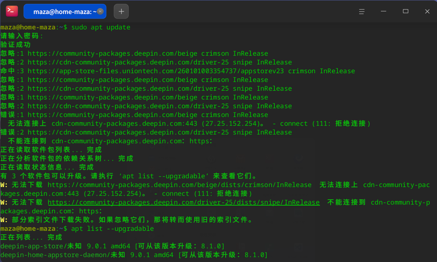Click the '正在列表... 完成' line
The width and height of the screenshot is (437, 262).
pos(32,237)
